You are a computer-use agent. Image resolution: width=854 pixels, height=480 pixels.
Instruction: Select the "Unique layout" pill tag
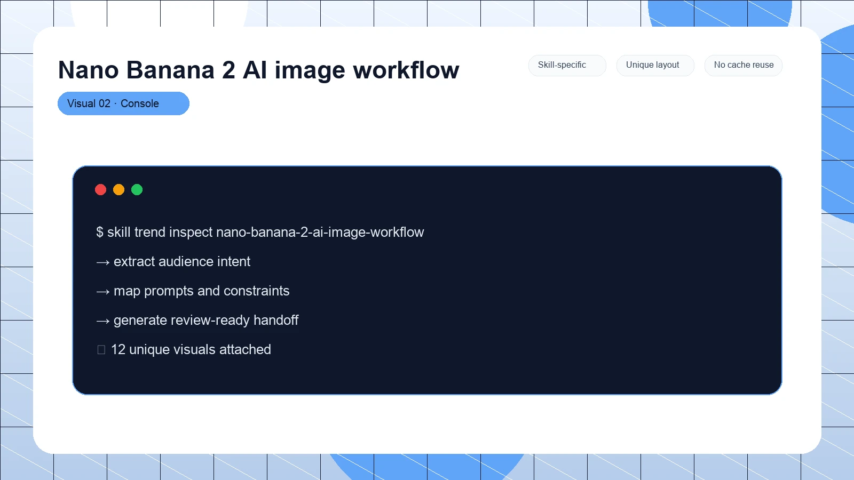coord(655,65)
